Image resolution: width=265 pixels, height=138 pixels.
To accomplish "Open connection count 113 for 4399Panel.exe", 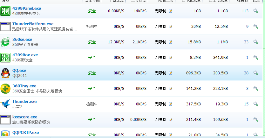I will (x=245, y=11).
